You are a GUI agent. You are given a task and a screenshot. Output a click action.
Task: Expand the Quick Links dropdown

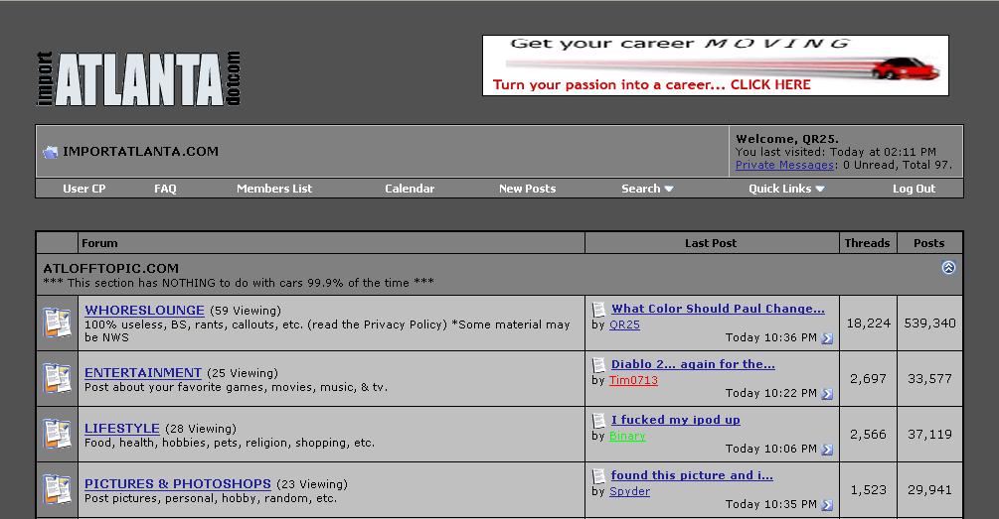click(x=786, y=189)
